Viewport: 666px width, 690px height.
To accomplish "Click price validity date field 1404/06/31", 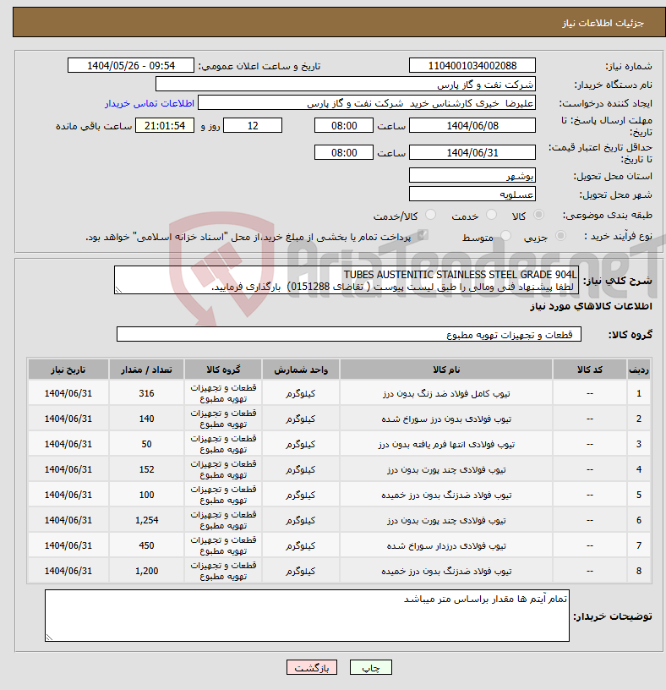I will coord(472,153).
